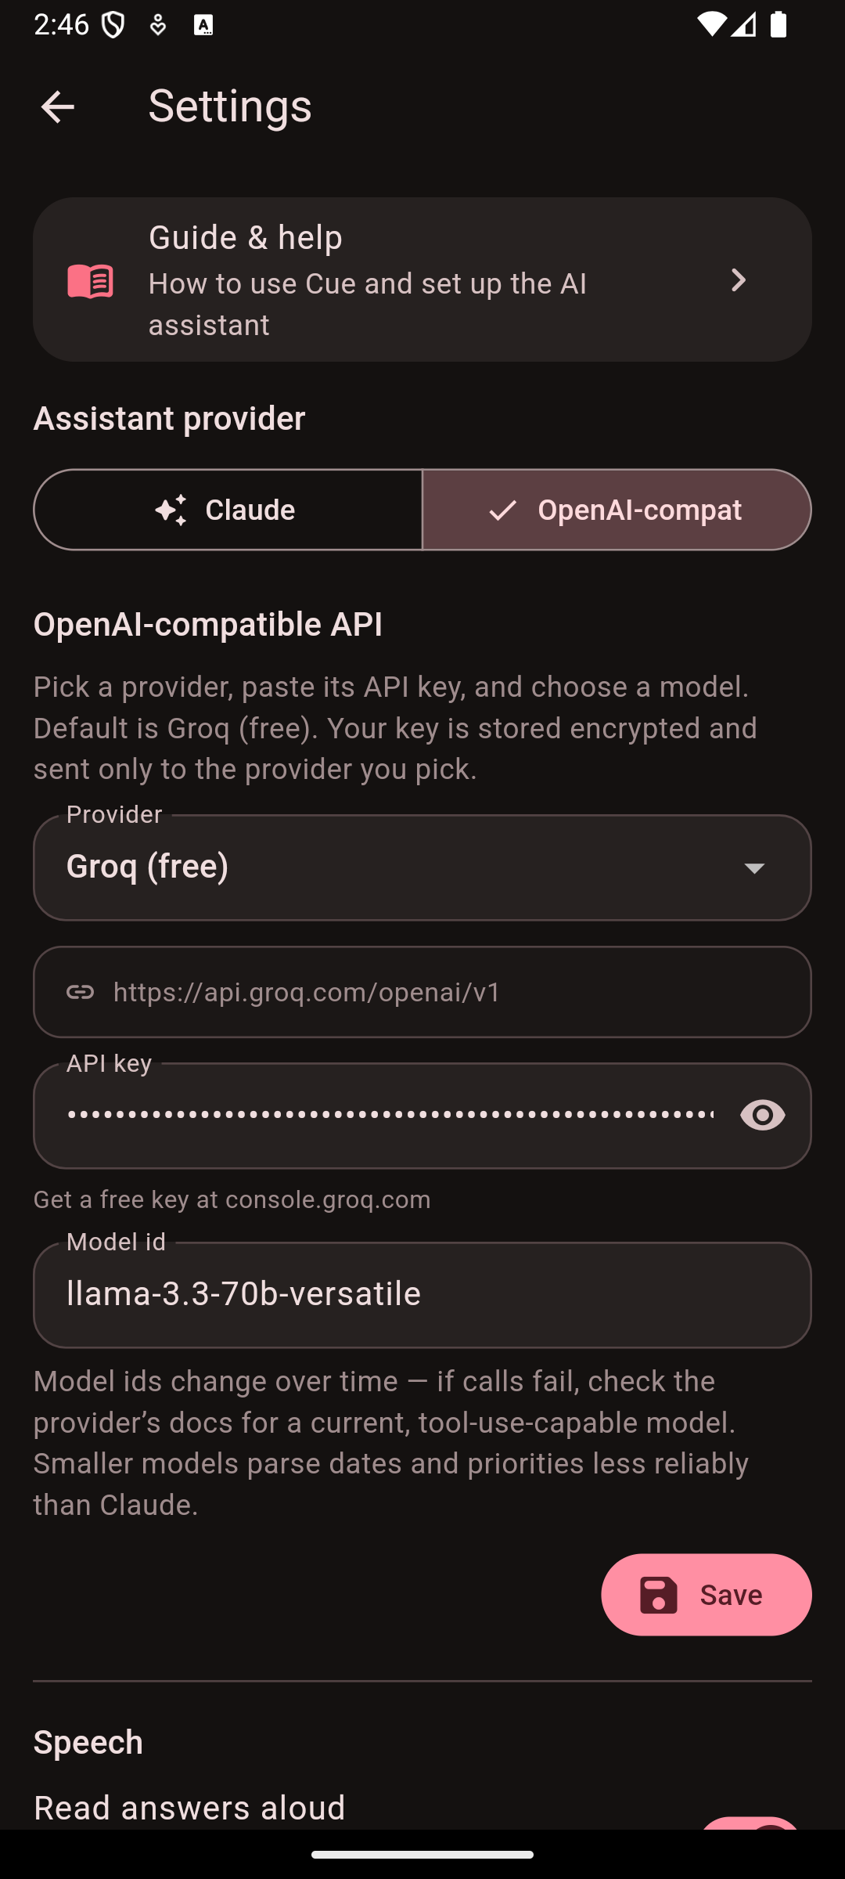Viewport: 845px width, 1879px height.
Task: Go back using the arrow icon
Action: point(57,106)
